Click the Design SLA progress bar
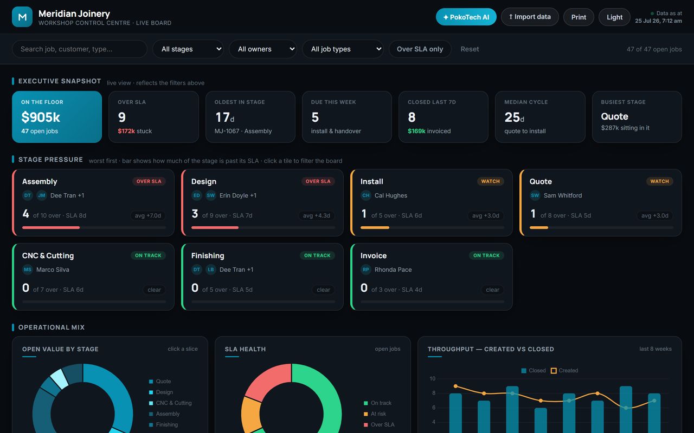The height and width of the screenshot is (433, 694). pyautogui.click(x=263, y=228)
